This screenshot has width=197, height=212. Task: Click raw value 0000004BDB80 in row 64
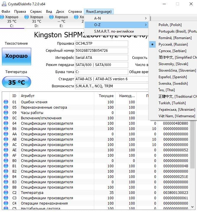point(175,123)
